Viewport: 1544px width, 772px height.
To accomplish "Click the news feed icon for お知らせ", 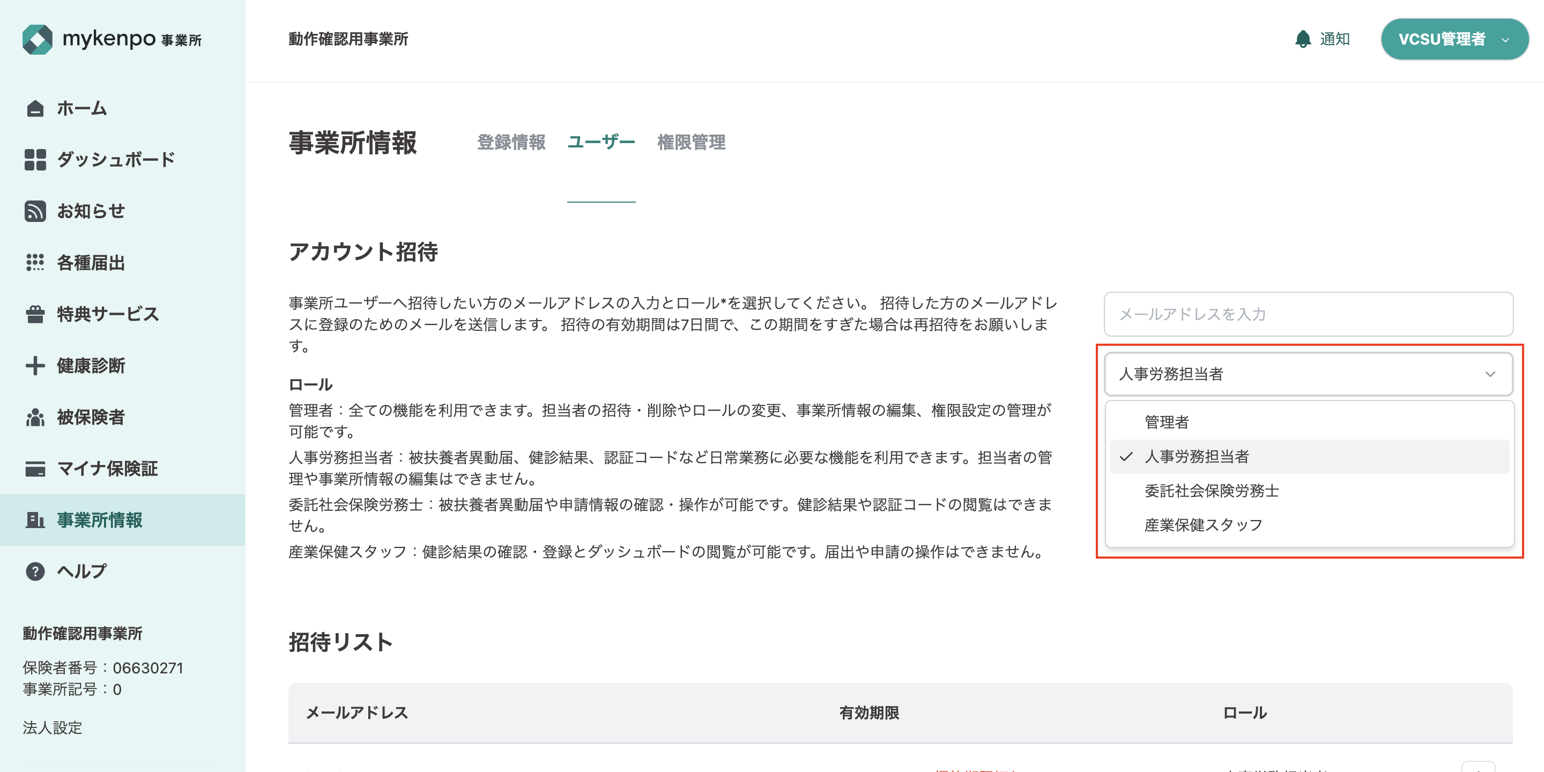I will pos(35,211).
